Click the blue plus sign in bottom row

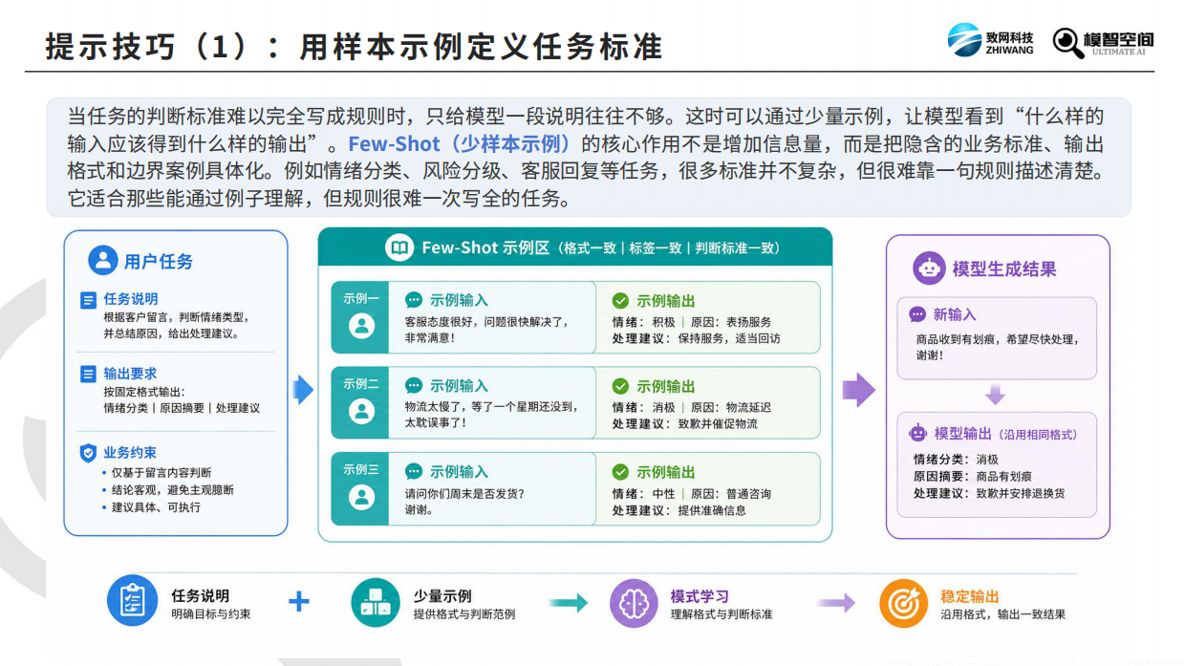(299, 601)
